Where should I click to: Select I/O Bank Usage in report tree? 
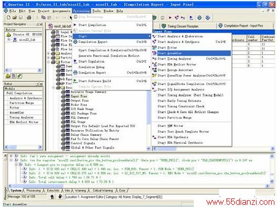[82, 109]
